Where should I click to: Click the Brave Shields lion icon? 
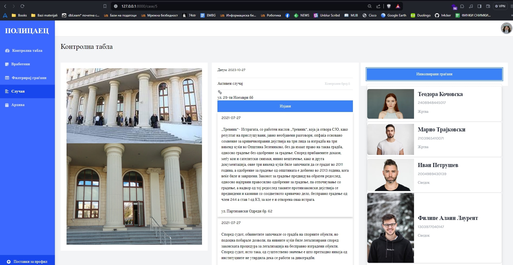coord(389,6)
